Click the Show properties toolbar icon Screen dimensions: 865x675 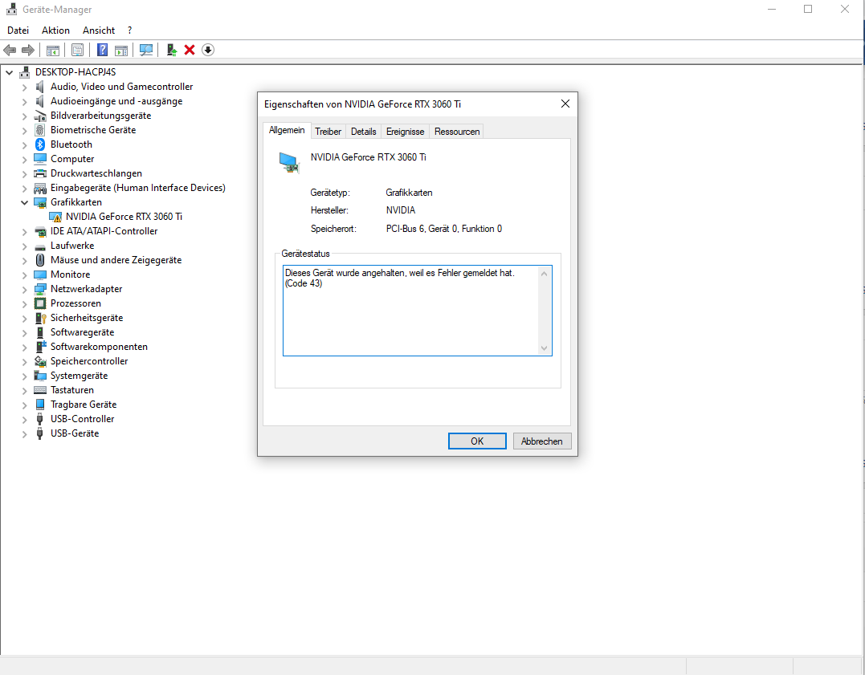tap(77, 50)
